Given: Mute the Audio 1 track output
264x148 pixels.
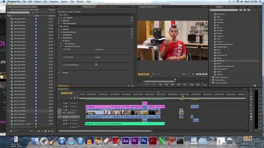Looking at the screenshot, I should click(64, 117).
